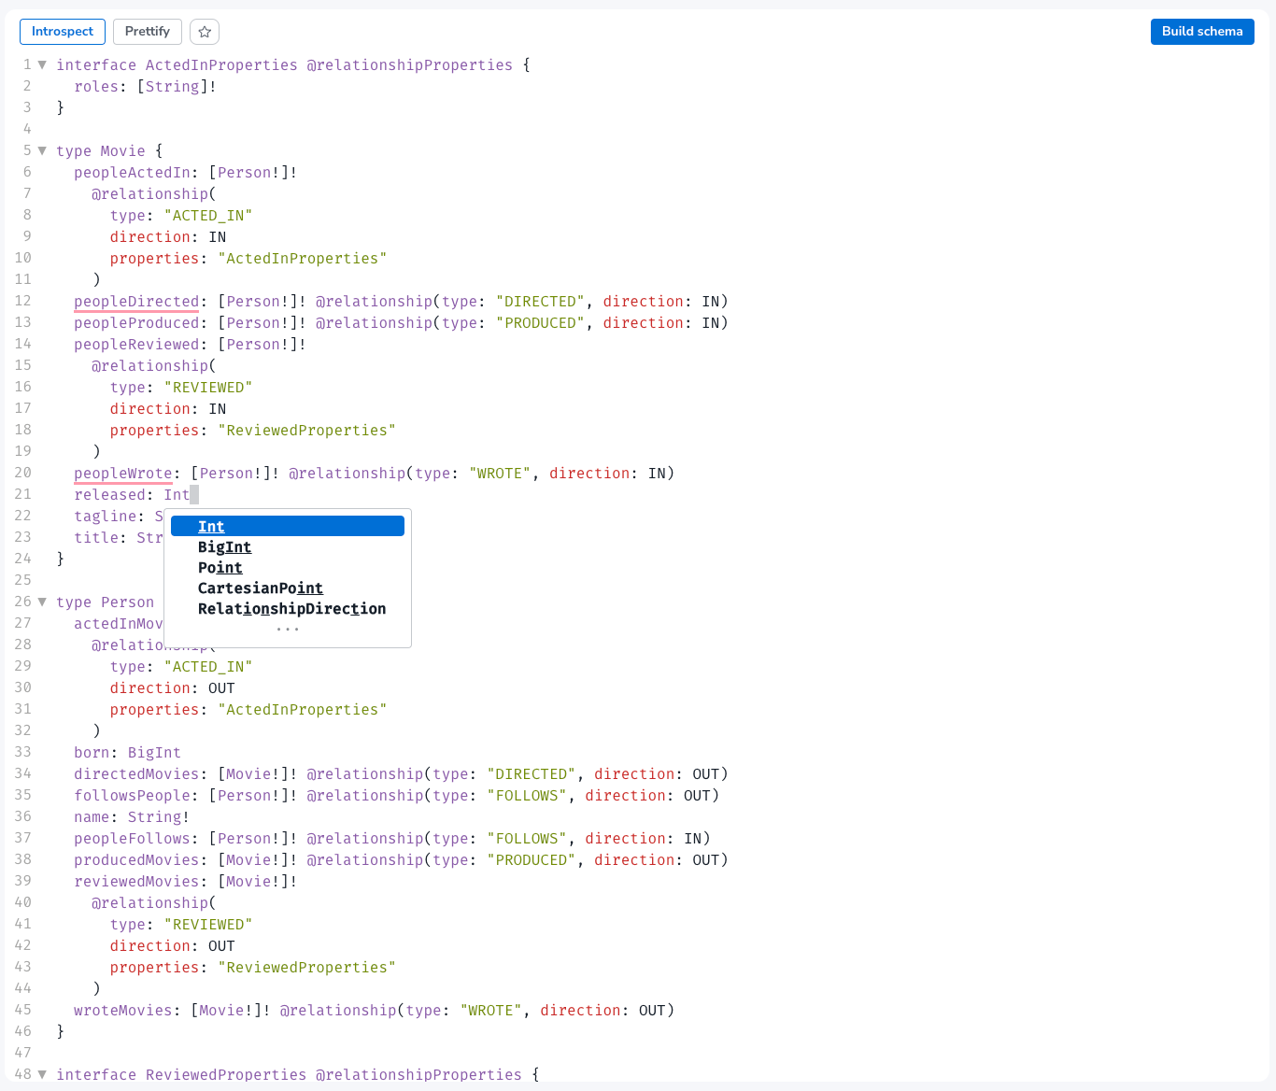Click the directedMovies field name

[136, 774]
